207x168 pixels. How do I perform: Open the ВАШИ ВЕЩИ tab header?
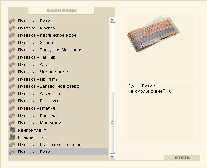click(61, 11)
